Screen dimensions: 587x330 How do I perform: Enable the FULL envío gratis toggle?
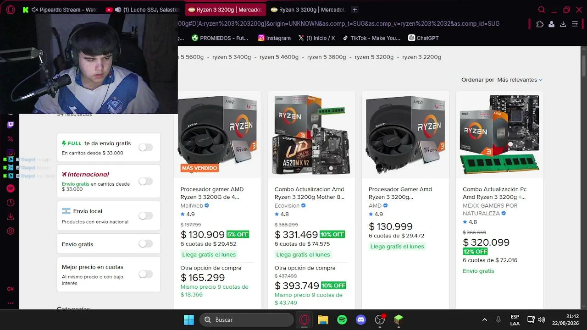[x=145, y=148]
